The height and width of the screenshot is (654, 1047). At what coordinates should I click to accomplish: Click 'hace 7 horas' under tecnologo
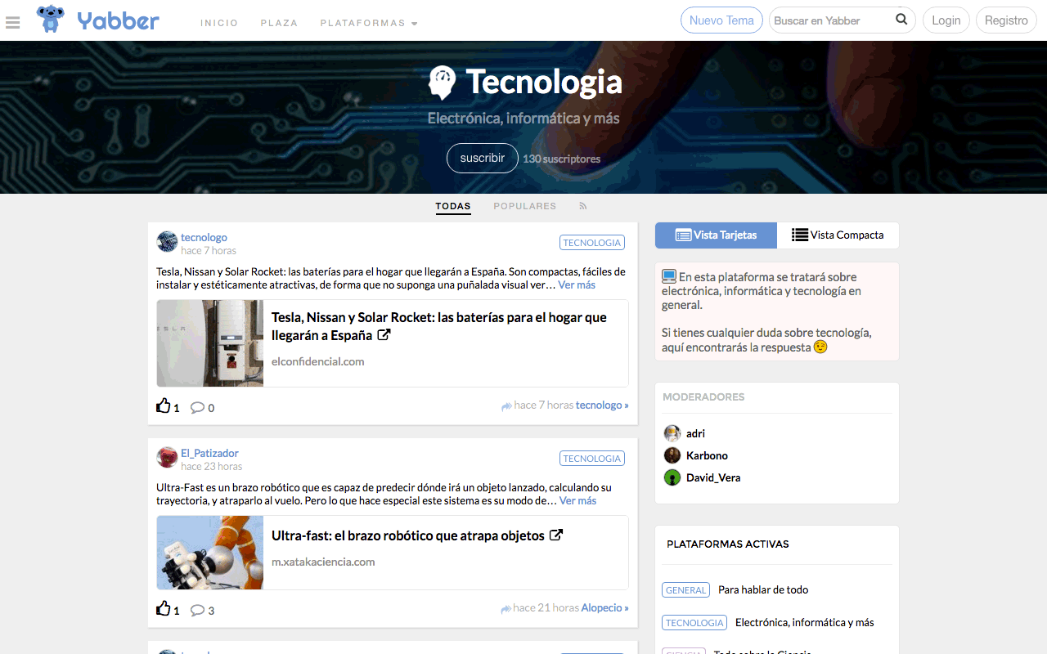(x=209, y=250)
